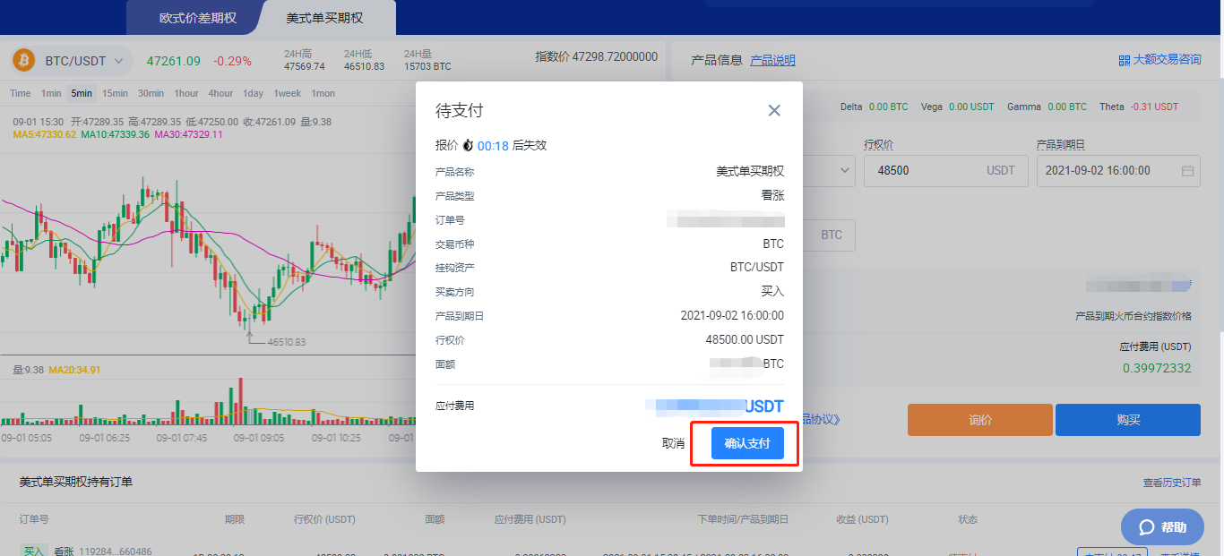
Task: Set chart interval to 1week
Action: pos(288,93)
